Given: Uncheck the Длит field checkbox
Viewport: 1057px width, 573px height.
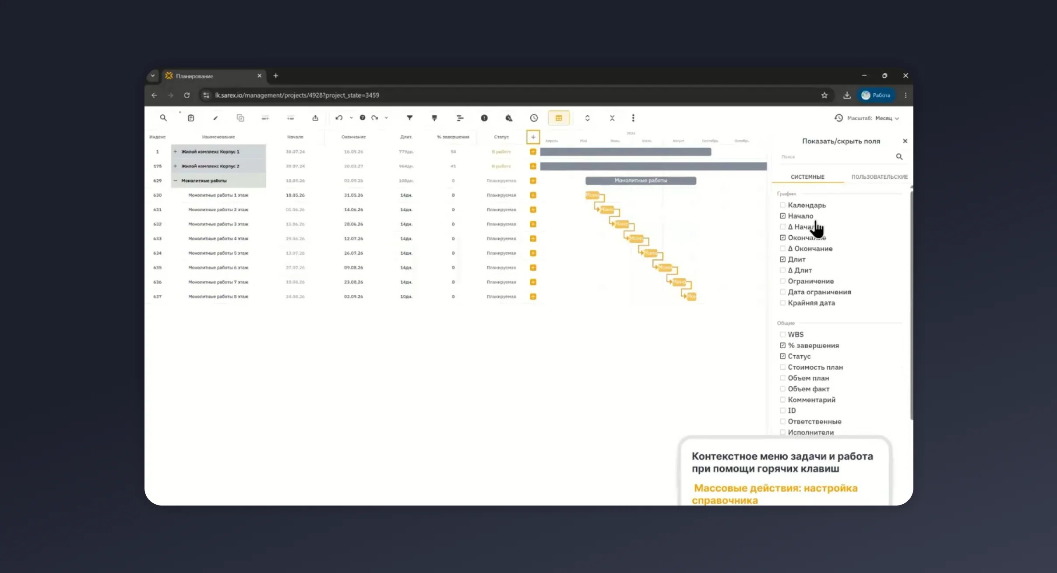Looking at the screenshot, I should click(x=782, y=259).
